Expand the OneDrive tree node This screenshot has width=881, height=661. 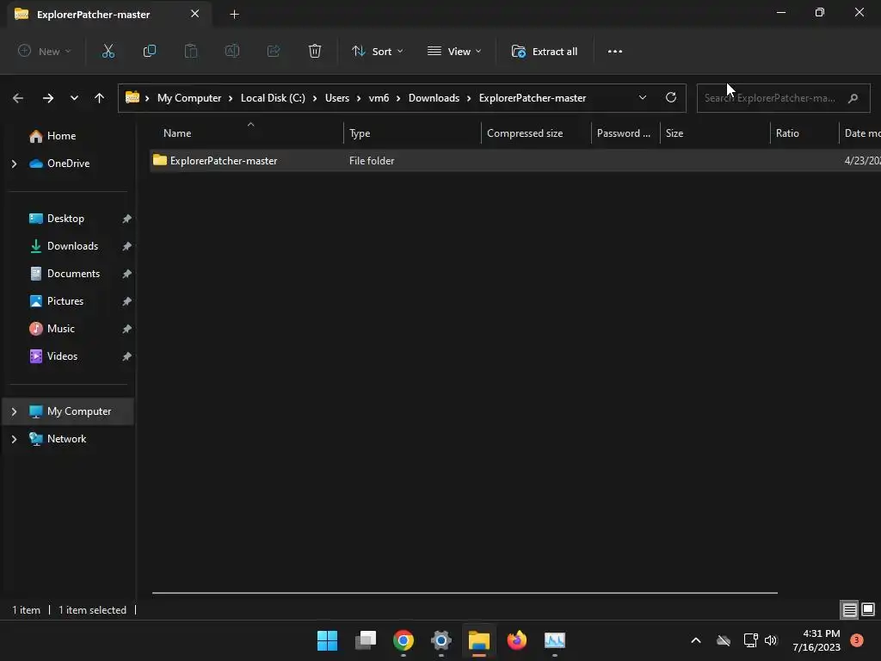(x=15, y=164)
